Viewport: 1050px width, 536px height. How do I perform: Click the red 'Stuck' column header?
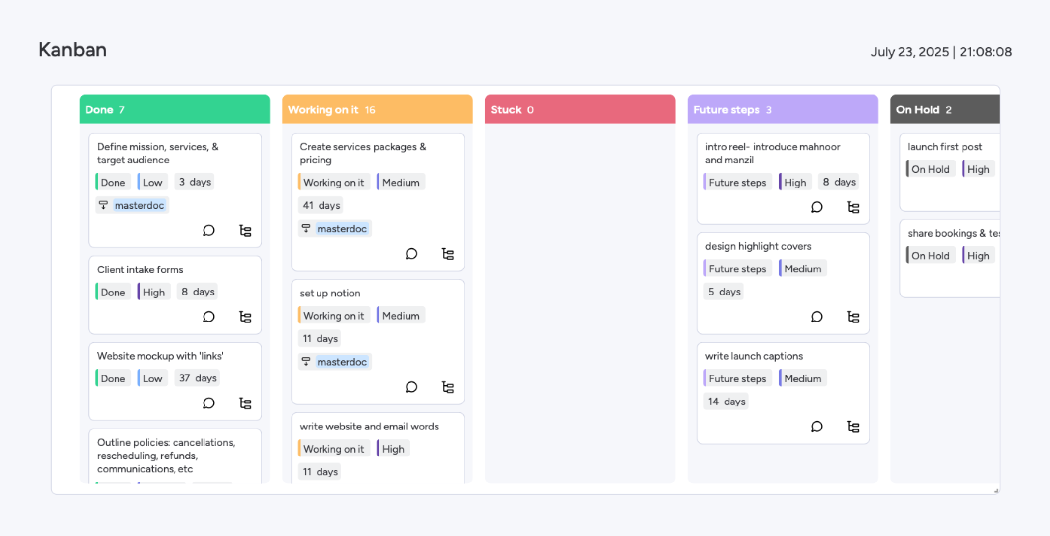point(580,109)
